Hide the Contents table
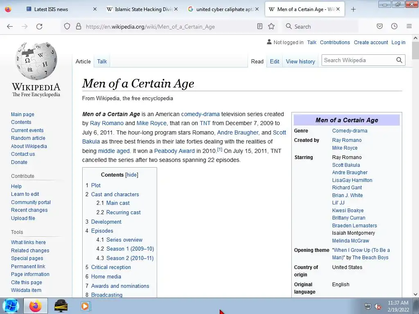419x314 pixels. 132,175
